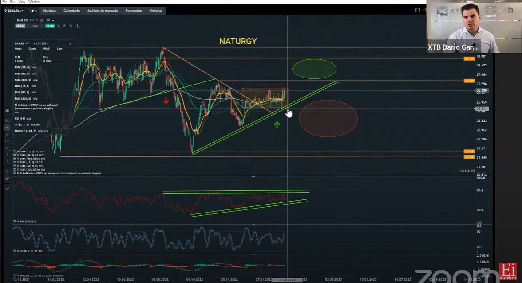Image resolution: width=522 pixels, height=283 pixels.
Task: Click the current price tag 26.830 on axis
Action: tap(481, 90)
